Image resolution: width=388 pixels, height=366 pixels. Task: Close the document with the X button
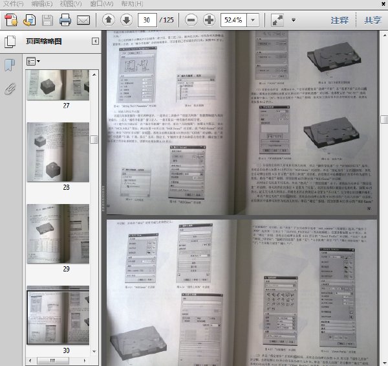click(x=383, y=3)
